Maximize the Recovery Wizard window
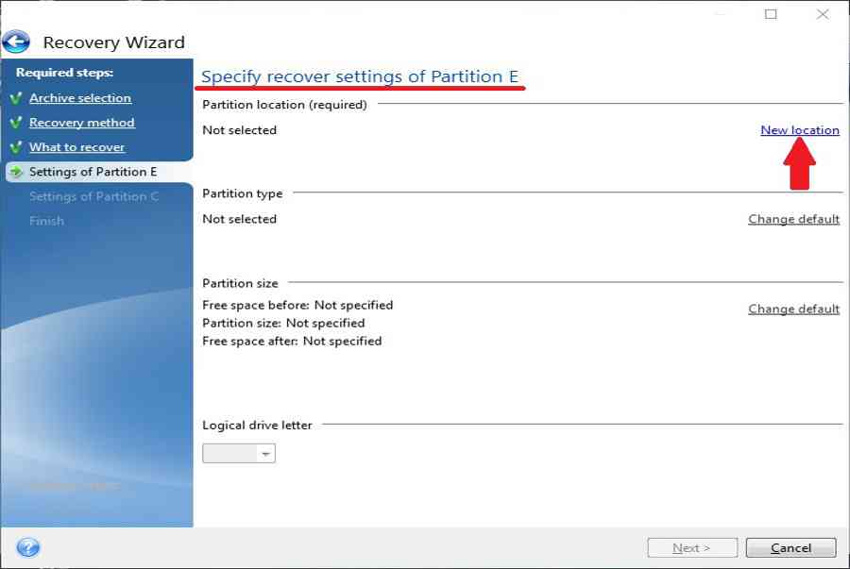Screen dimensions: 850x569 (771, 14)
